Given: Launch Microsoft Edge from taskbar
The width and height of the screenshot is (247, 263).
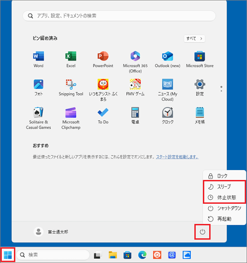Looking at the screenshot, I should (142, 255).
